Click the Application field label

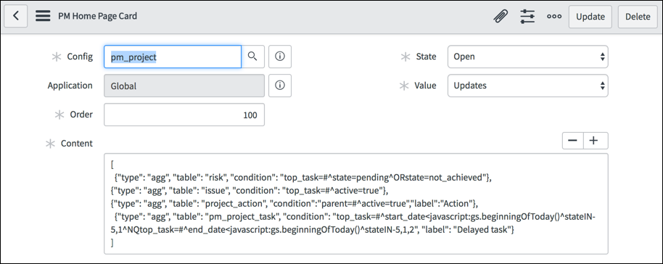click(x=70, y=86)
